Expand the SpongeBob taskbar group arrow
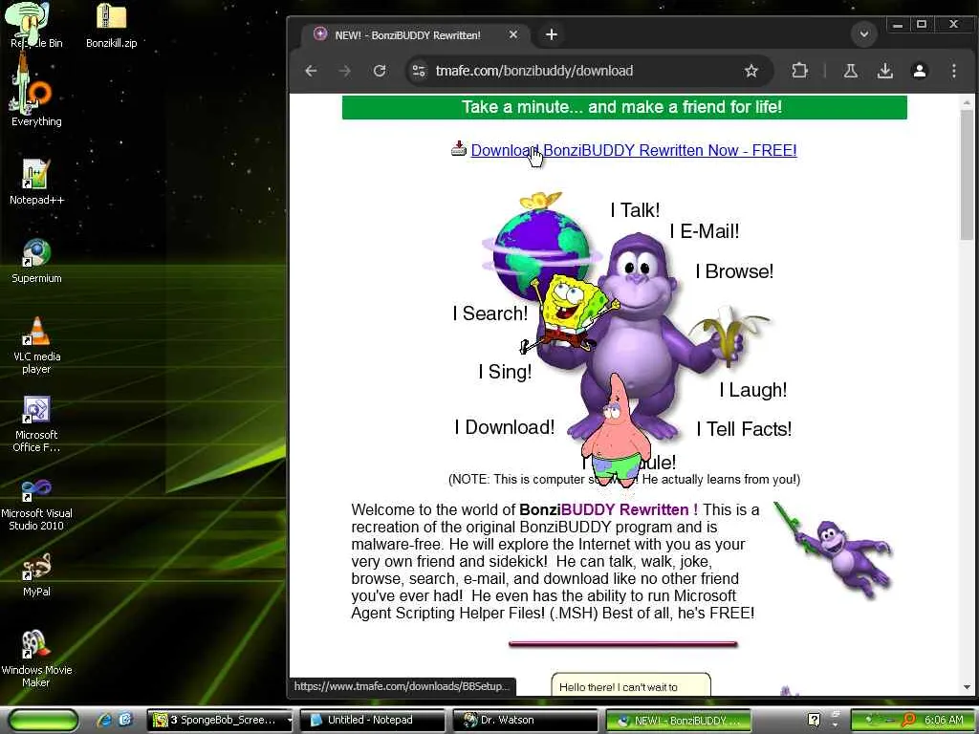Viewport: 979px width, 734px height. (x=289, y=720)
